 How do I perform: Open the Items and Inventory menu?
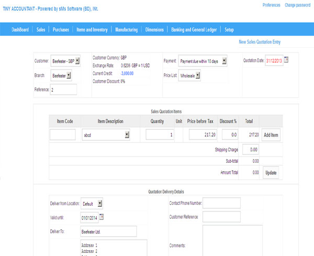(92, 30)
